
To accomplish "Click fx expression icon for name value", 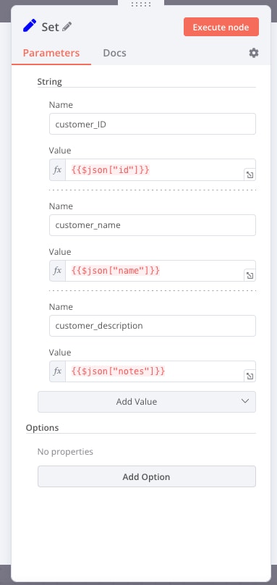I will point(57,271).
